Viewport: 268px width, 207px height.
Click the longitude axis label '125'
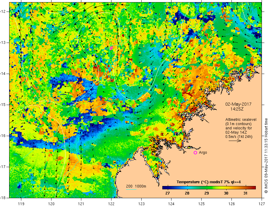tap(202, 204)
